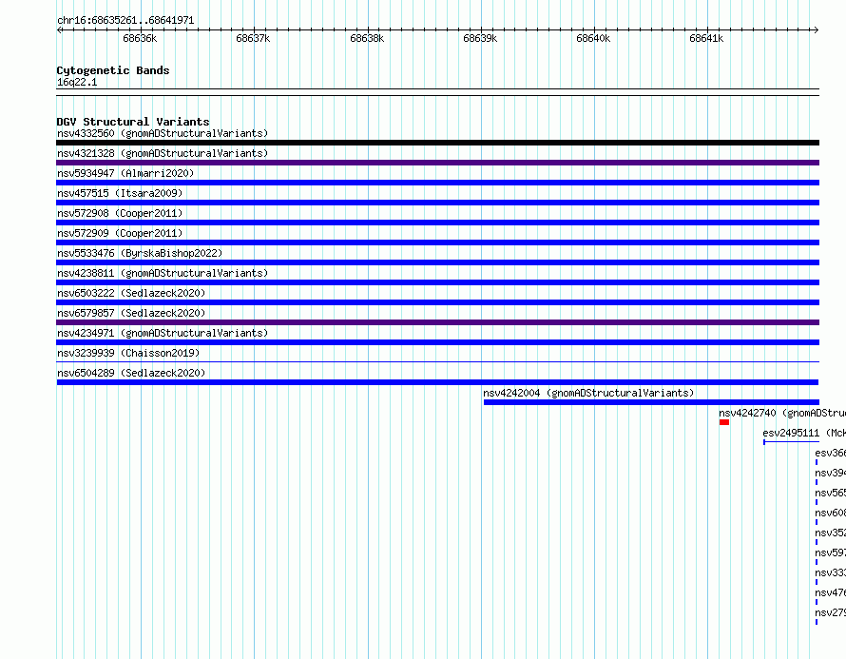Click the 16q22.1 band label
Screen dimensions: 846x659
[77, 82]
